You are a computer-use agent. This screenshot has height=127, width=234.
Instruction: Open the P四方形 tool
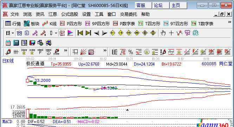click(x=71, y=24)
